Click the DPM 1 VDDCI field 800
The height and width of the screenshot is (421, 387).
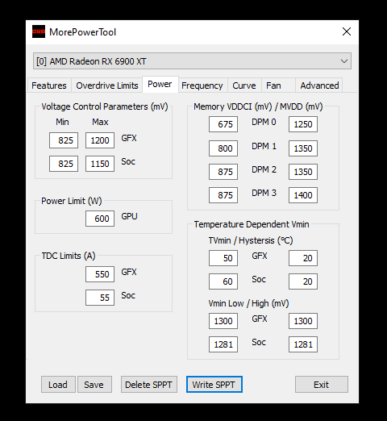223,148
